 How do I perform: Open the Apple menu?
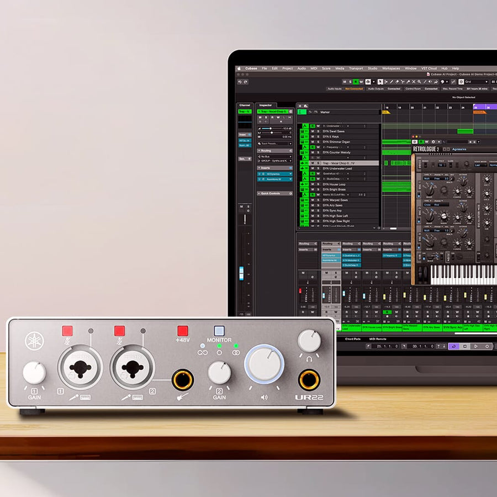pyautogui.click(x=239, y=68)
